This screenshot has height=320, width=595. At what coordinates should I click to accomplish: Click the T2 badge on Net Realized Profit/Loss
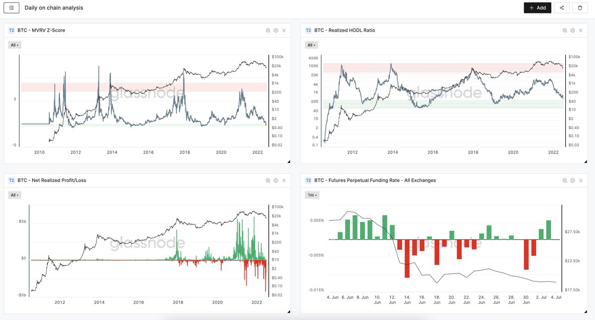coord(11,180)
